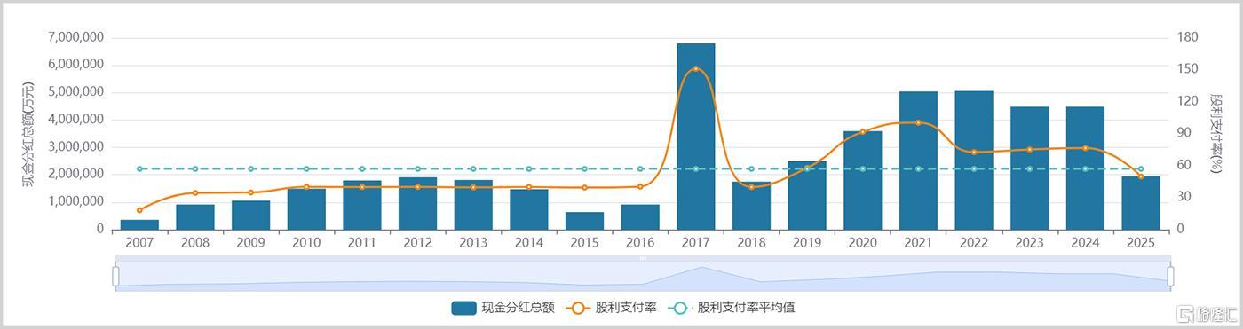Click the average payout marker at 2007
The width and height of the screenshot is (1243, 329).
point(139,168)
